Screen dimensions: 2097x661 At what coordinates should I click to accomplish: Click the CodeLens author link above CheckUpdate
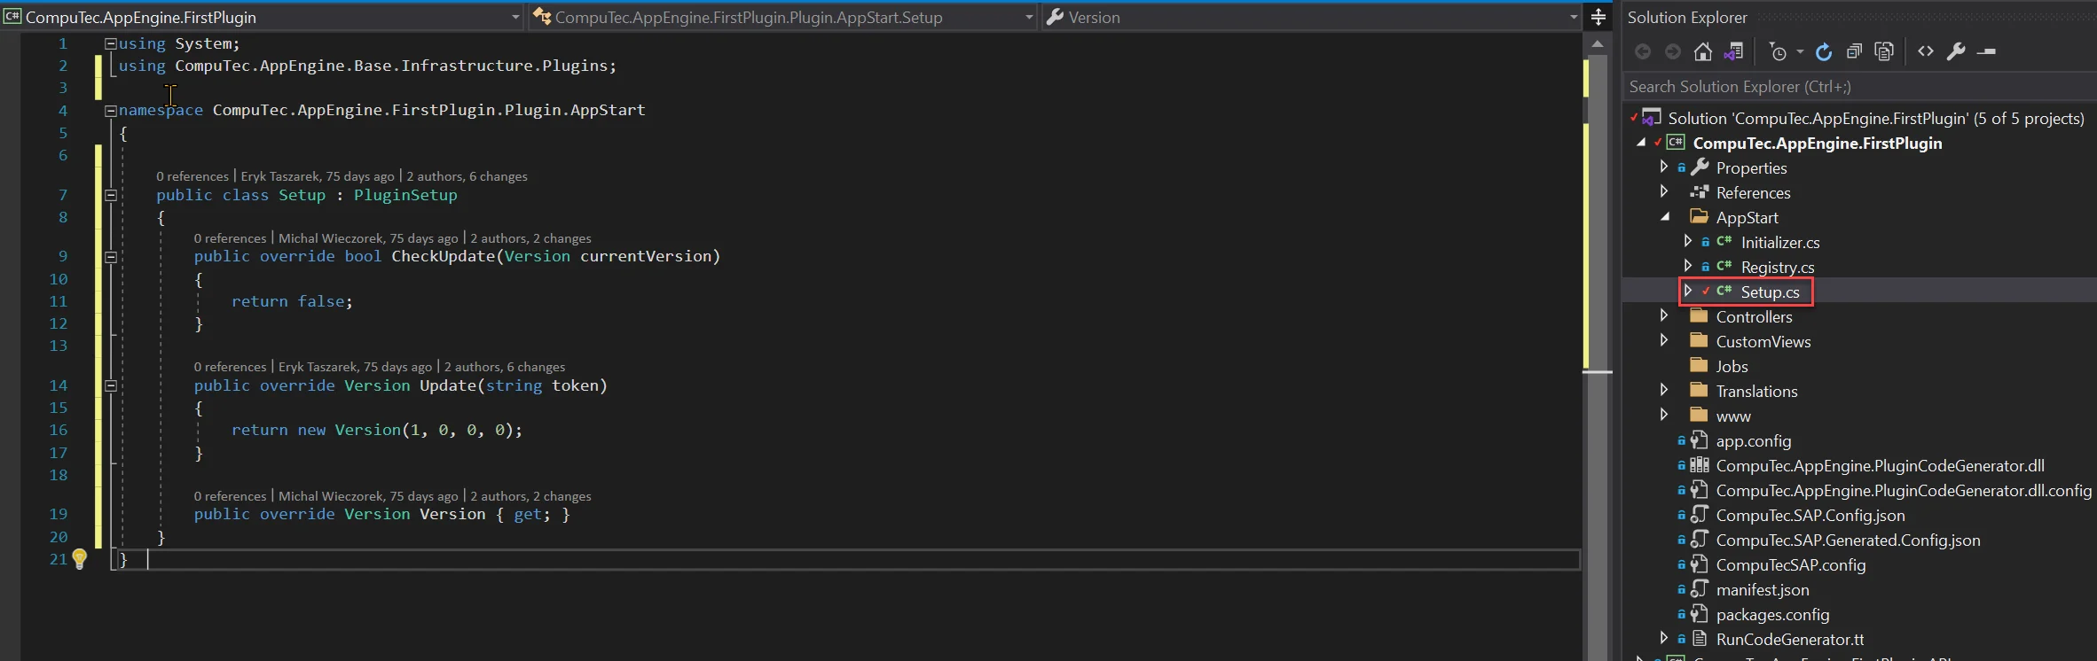pos(368,238)
